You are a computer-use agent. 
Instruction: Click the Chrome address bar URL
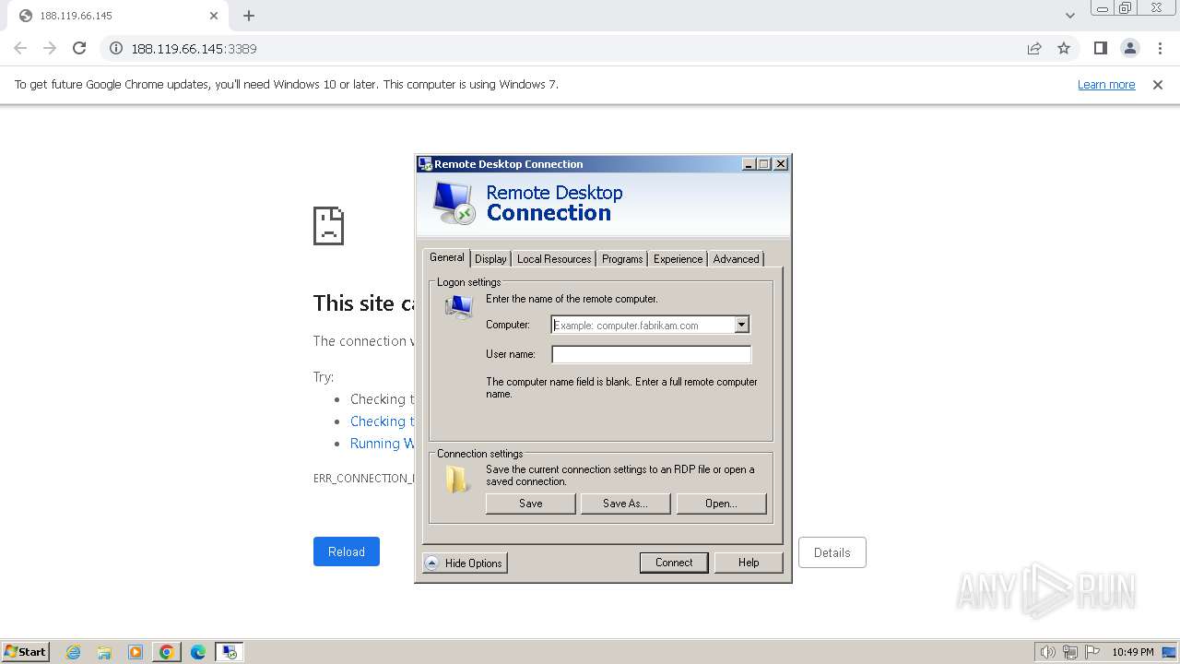(194, 49)
